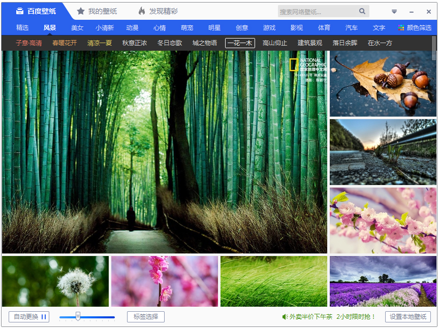Click the wallpaper interval slider handle
This screenshot has width=439, height=329.
click(x=78, y=316)
